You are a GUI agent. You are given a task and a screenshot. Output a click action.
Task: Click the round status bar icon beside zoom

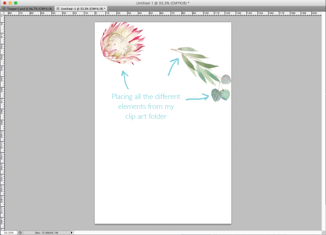tap(20, 233)
